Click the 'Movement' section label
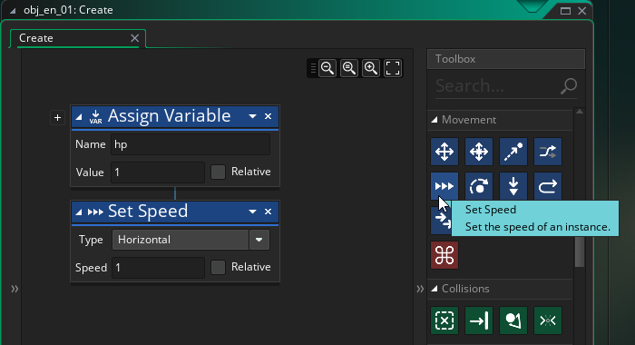The width and height of the screenshot is (635, 345). [469, 120]
